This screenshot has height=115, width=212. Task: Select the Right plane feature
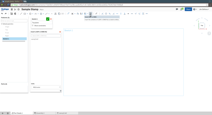pyautogui.click(x=7, y=36)
